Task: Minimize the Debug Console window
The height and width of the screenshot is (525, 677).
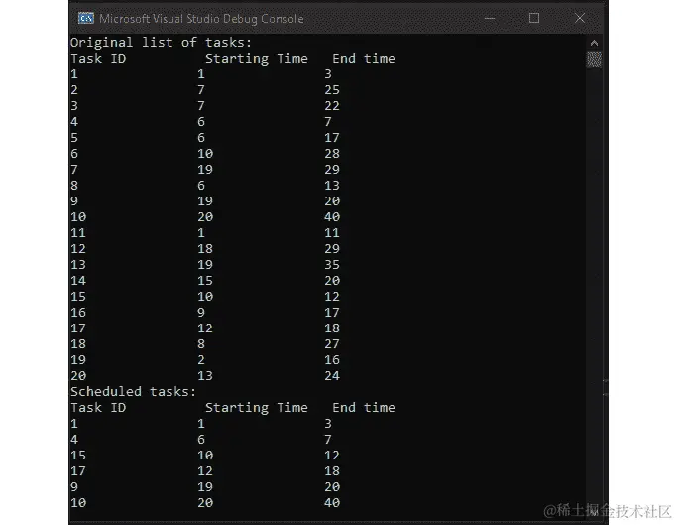Action: (x=490, y=18)
